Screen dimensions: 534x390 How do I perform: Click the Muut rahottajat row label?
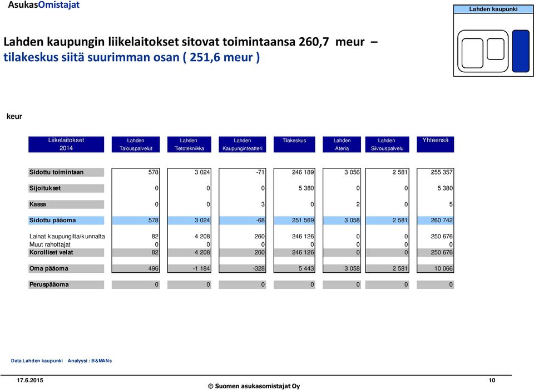[x=50, y=244]
